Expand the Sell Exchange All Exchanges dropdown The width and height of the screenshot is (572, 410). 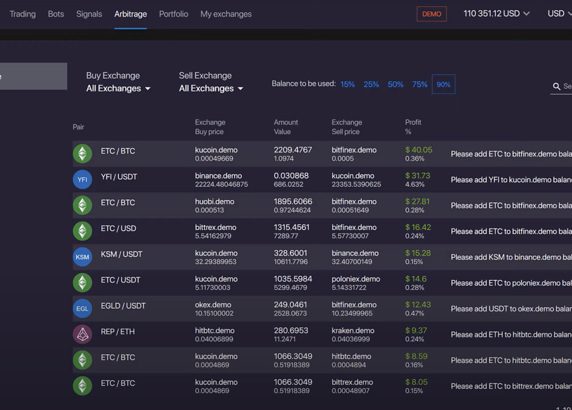[x=211, y=88]
